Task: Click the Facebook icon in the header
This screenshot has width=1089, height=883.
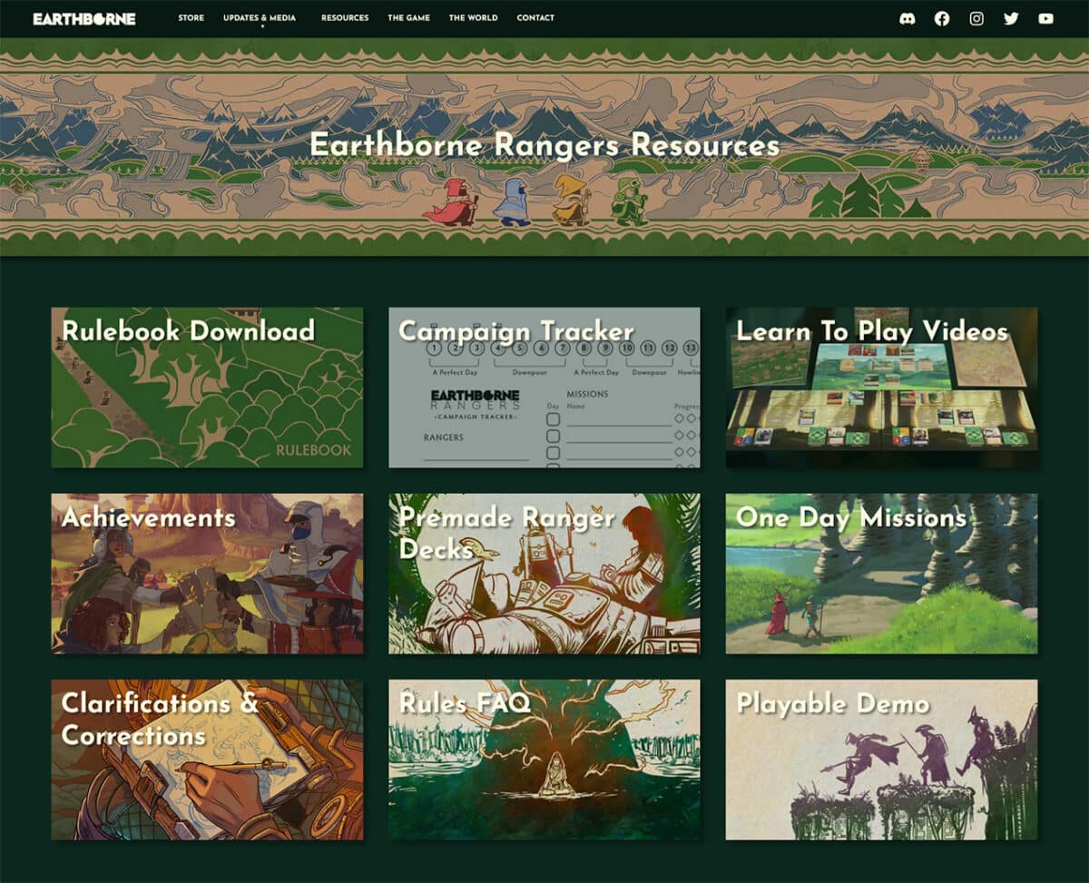Action: 941,18
